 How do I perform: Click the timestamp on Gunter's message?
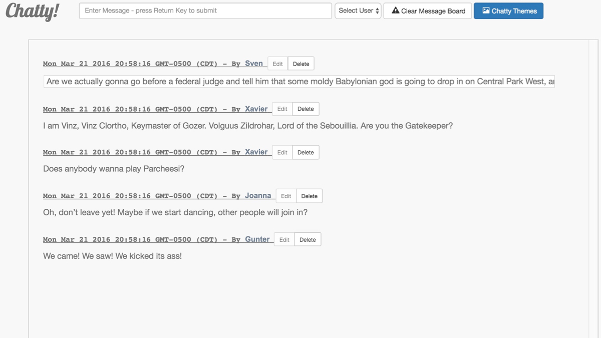click(x=130, y=239)
